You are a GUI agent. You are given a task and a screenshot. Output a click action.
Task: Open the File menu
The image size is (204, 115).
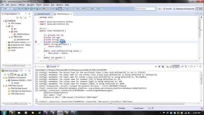[3, 5]
